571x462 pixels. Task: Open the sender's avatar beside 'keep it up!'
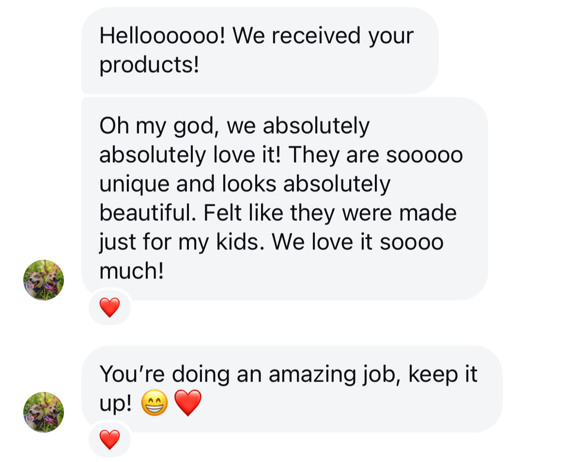[44, 412]
